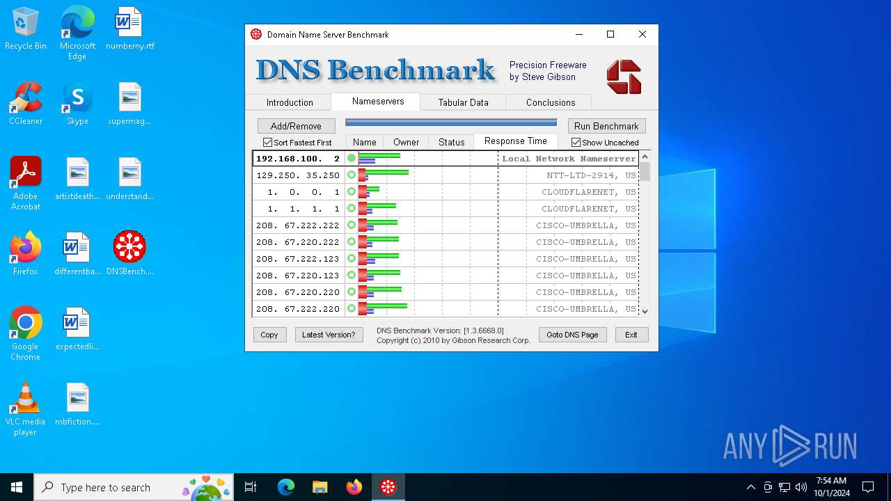Click NTT-LTD-2914, US owner label
Screen dimensions: 891x501
[x=591, y=175]
